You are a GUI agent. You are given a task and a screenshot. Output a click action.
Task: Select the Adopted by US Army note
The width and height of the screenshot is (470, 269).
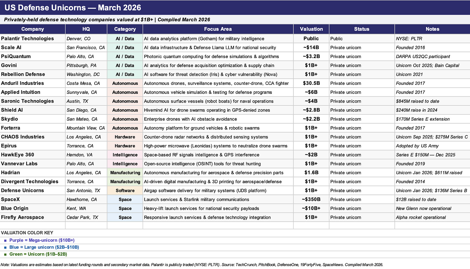[x=432, y=146]
